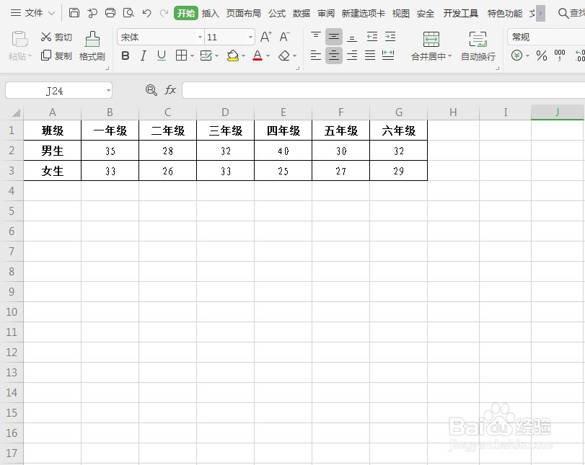585x465 pixels.
Task: Open the font size dropdown showing 11
Action: point(251,37)
